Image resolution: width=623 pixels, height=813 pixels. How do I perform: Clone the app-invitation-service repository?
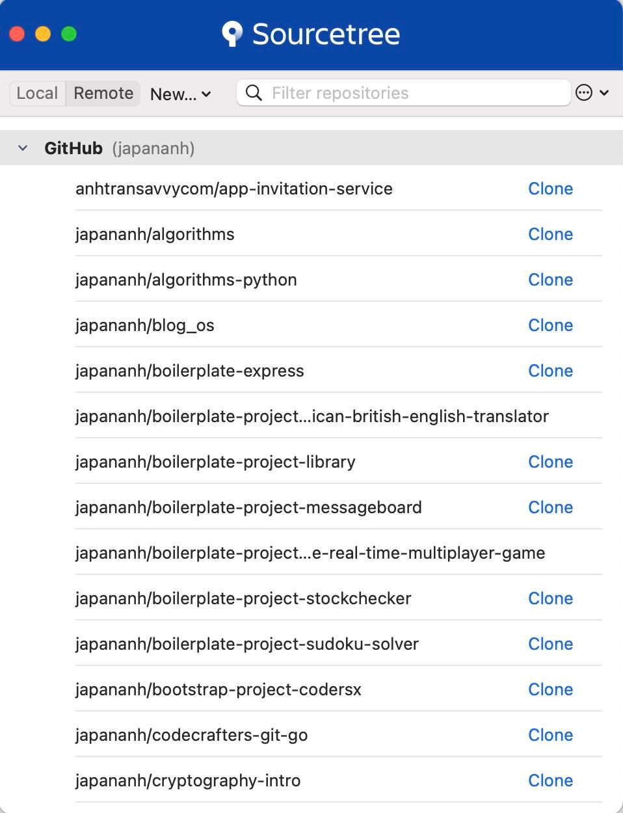click(x=550, y=189)
